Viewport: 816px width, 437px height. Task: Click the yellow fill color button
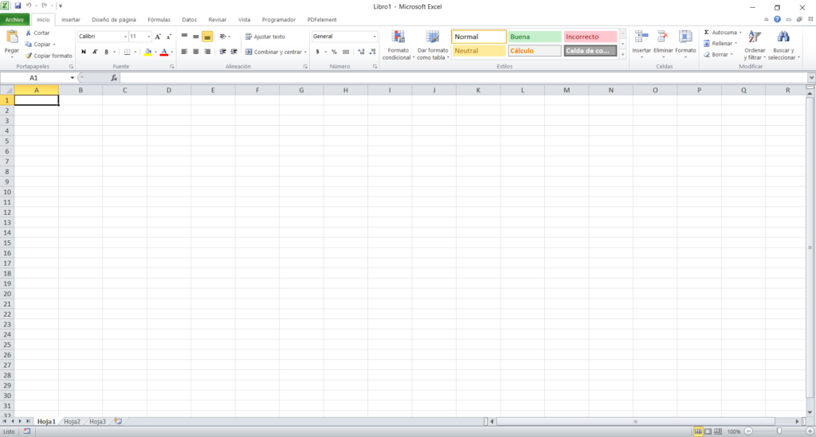(147, 52)
